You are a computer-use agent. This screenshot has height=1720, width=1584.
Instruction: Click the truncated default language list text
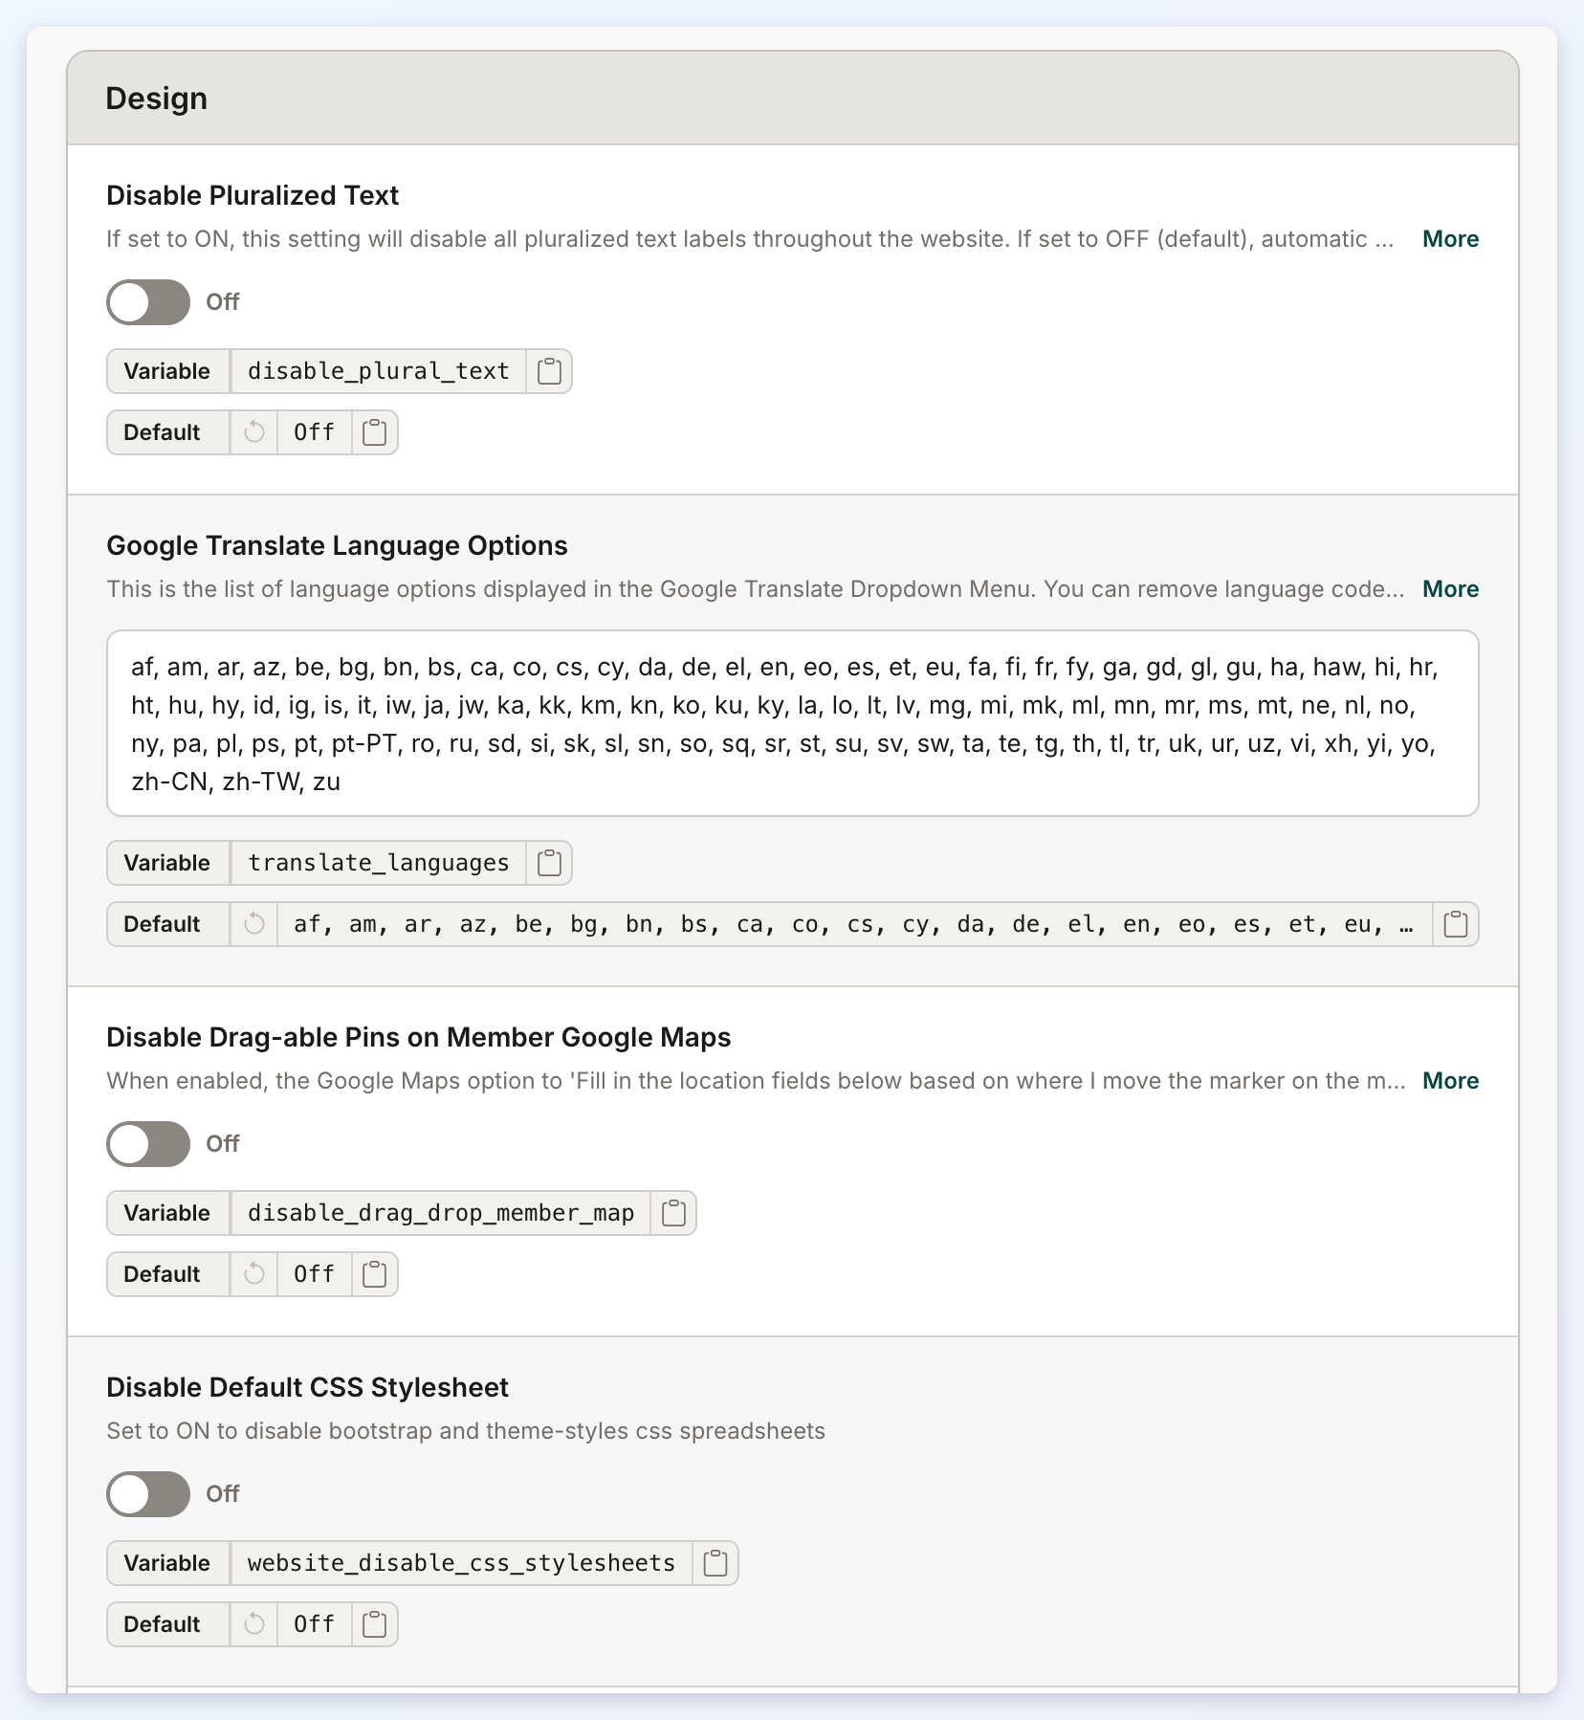[x=854, y=924]
